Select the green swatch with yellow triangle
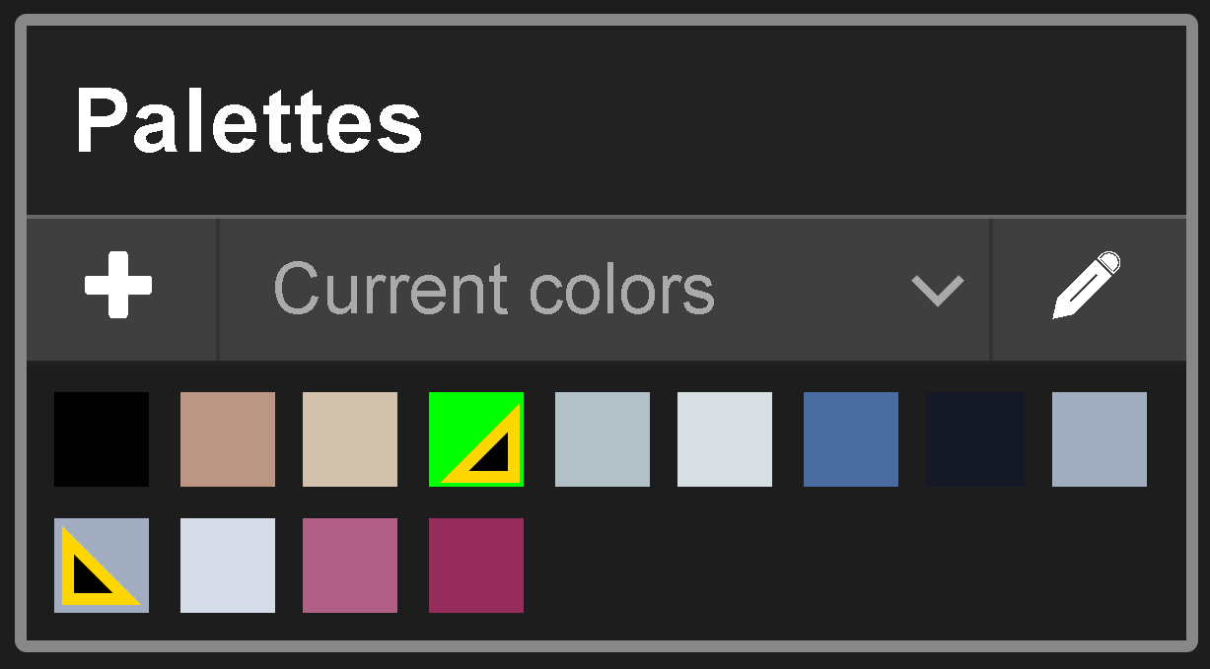The width and height of the screenshot is (1210, 669). click(x=476, y=439)
